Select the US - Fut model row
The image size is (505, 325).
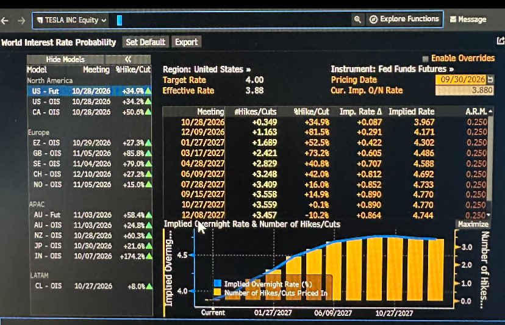89,91
